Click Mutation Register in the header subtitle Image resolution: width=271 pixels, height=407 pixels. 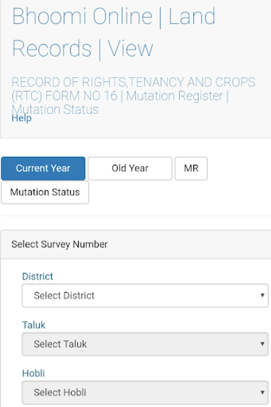(174, 96)
